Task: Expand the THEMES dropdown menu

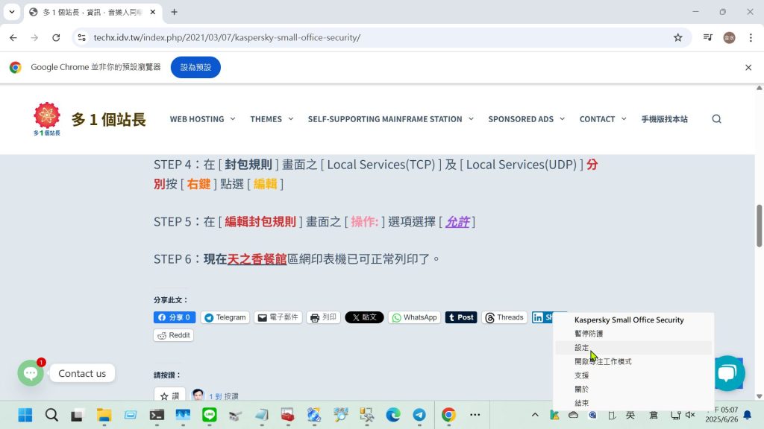Action: [272, 119]
